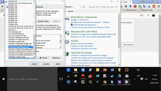Open the Windows Store taskbar icon

click(x=83, y=70)
